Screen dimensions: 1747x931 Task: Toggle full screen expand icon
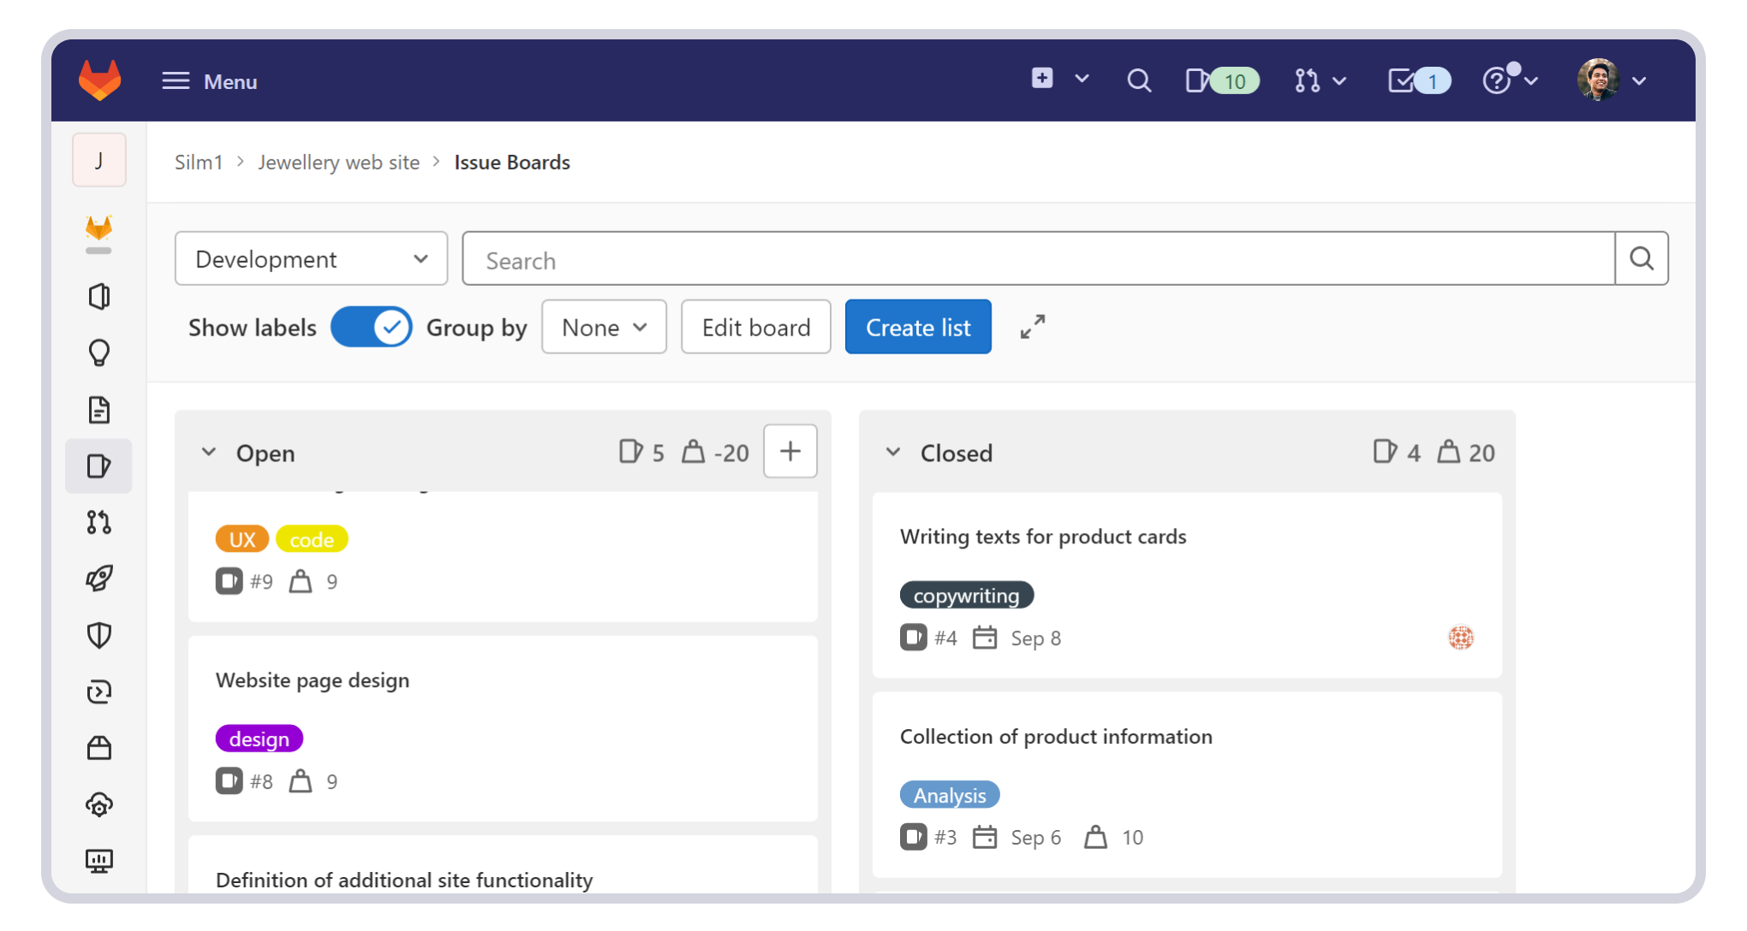(x=1033, y=327)
